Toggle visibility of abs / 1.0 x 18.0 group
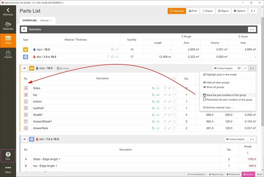 [24, 139]
